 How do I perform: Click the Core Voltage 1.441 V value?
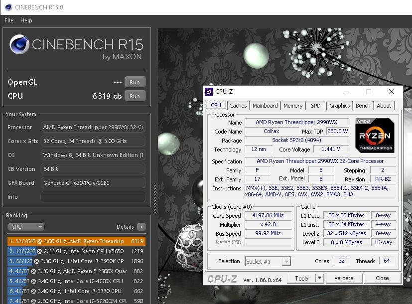coord(331,149)
